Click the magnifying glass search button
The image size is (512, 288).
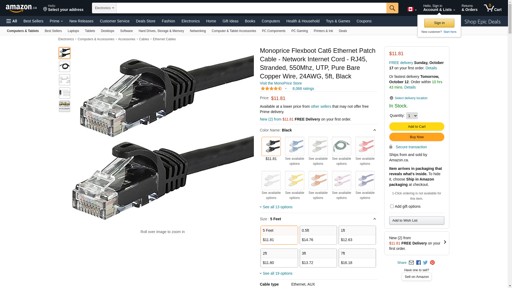(x=392, y=8)
